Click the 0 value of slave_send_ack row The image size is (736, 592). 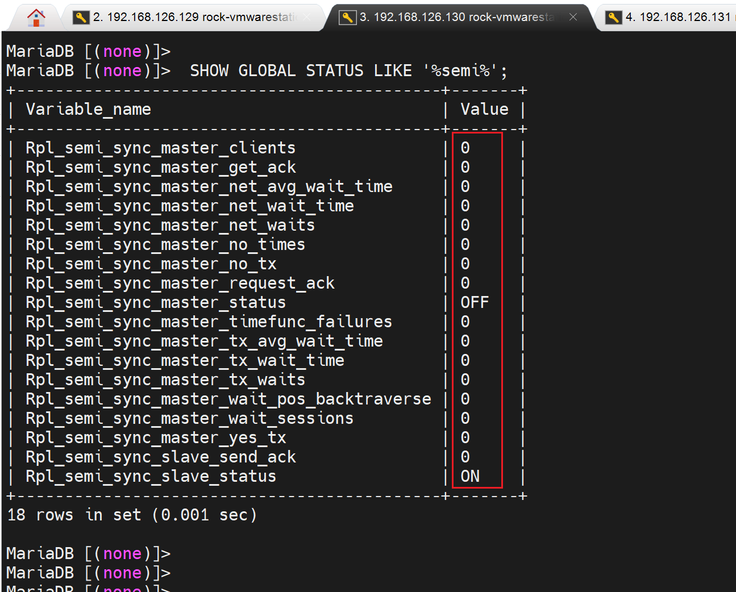coord(465,457)
